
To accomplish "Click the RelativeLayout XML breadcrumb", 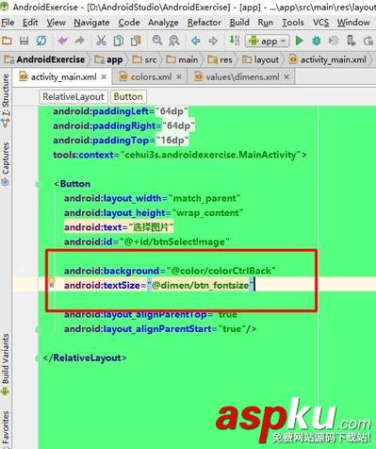I will [74, 96].
